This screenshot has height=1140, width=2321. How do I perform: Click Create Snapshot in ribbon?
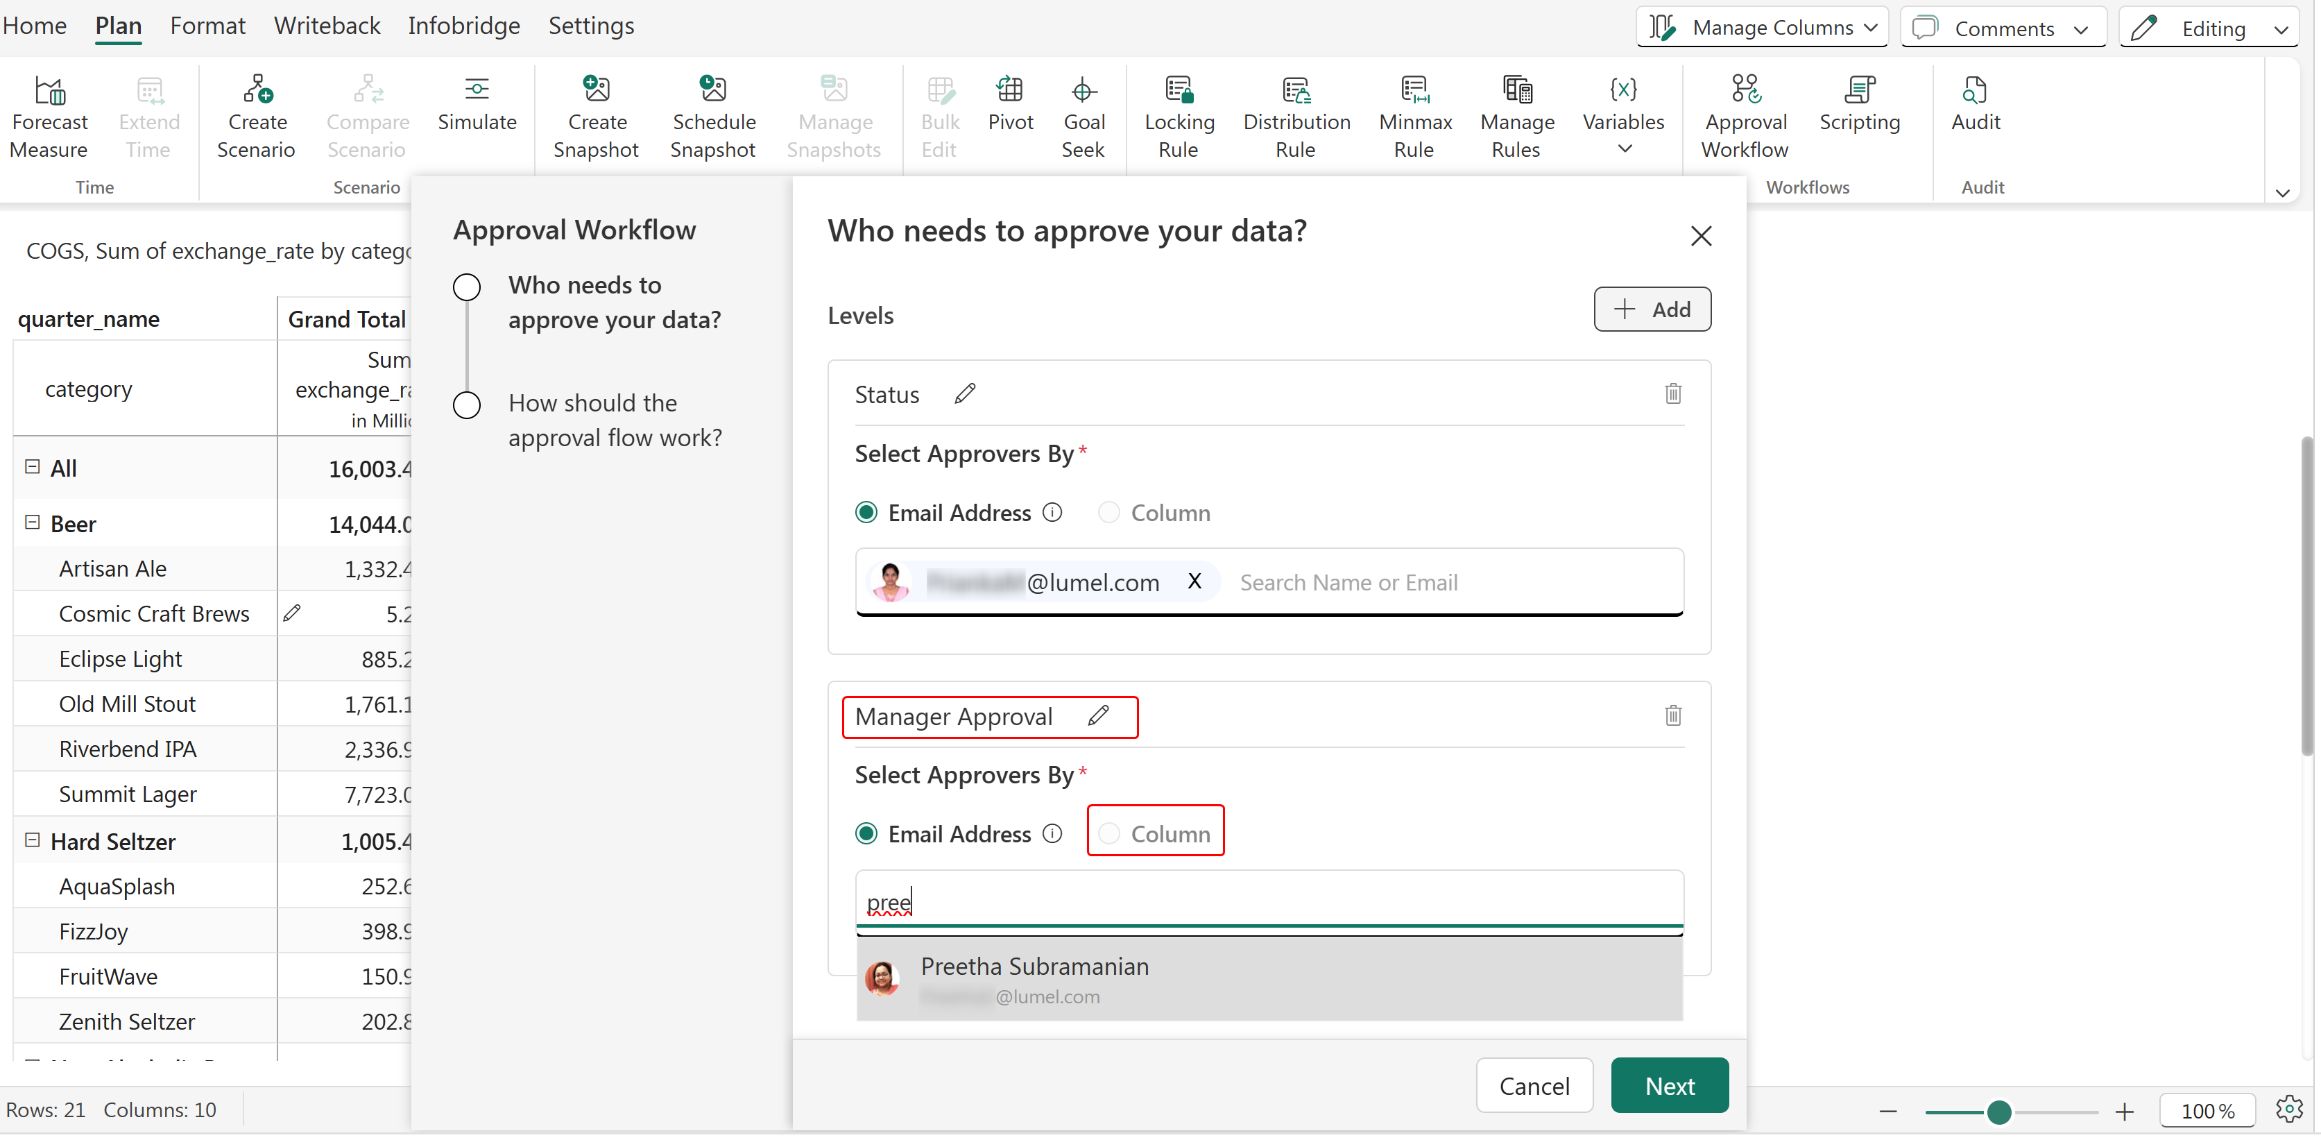[x=596, y=90]
